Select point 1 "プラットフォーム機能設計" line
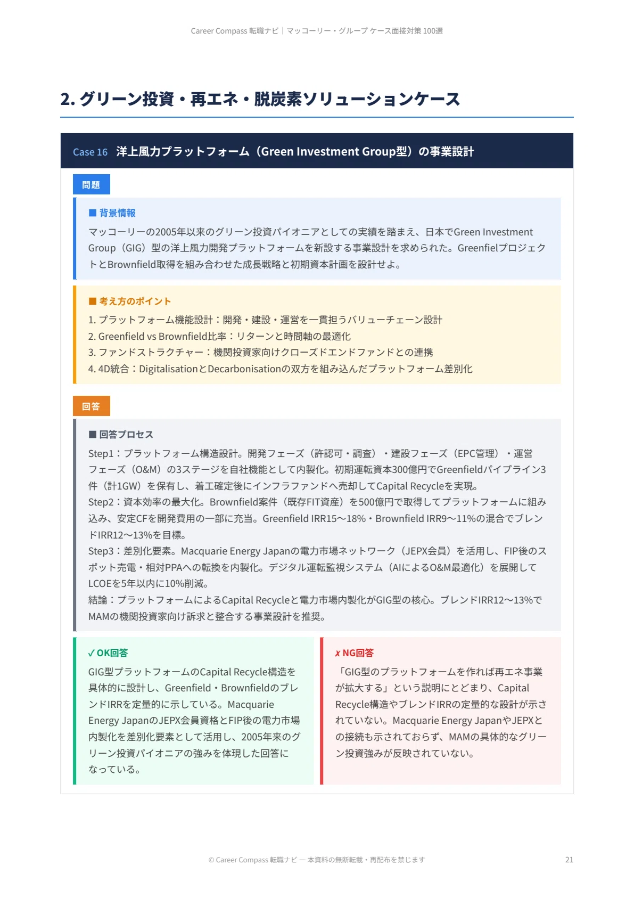The width and height of the screenshot is (634, 897). coord(265,320)
